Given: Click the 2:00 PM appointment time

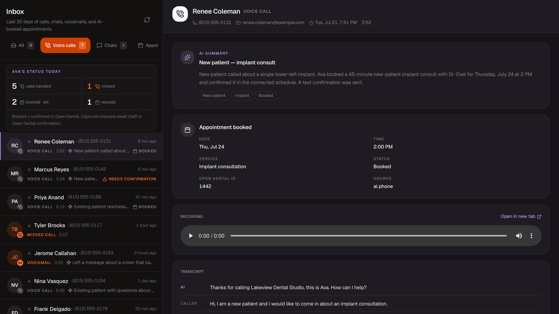Looking at the screenshot, I should pyautogui.click(x=383, y=147).
